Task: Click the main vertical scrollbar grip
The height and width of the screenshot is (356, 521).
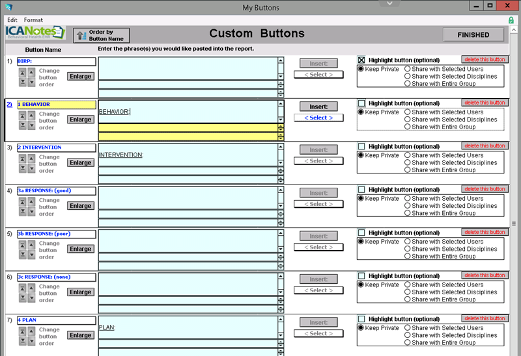Action: (x=514, y=223)
